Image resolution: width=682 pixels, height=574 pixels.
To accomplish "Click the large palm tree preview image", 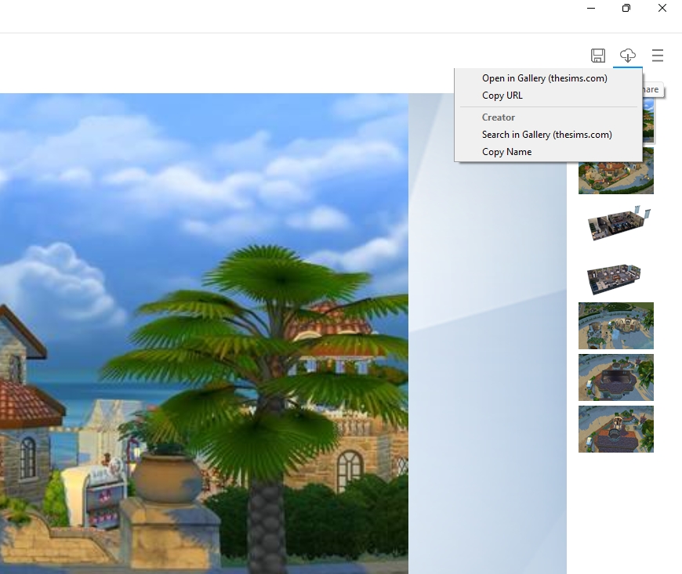I will pyautogui.click(x=204, y=334).
